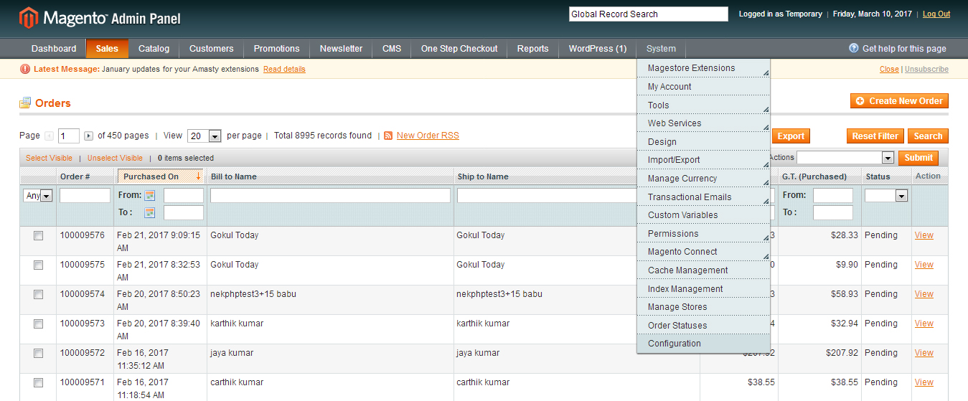Click the Purchased On sort arrow
968x401 pixels.
coord(198,176)
